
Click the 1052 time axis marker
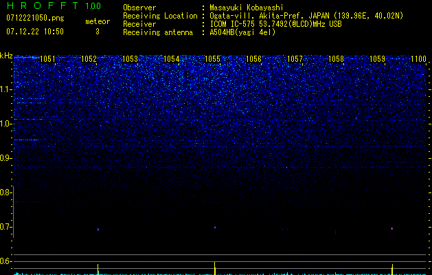tap(89, 59)
